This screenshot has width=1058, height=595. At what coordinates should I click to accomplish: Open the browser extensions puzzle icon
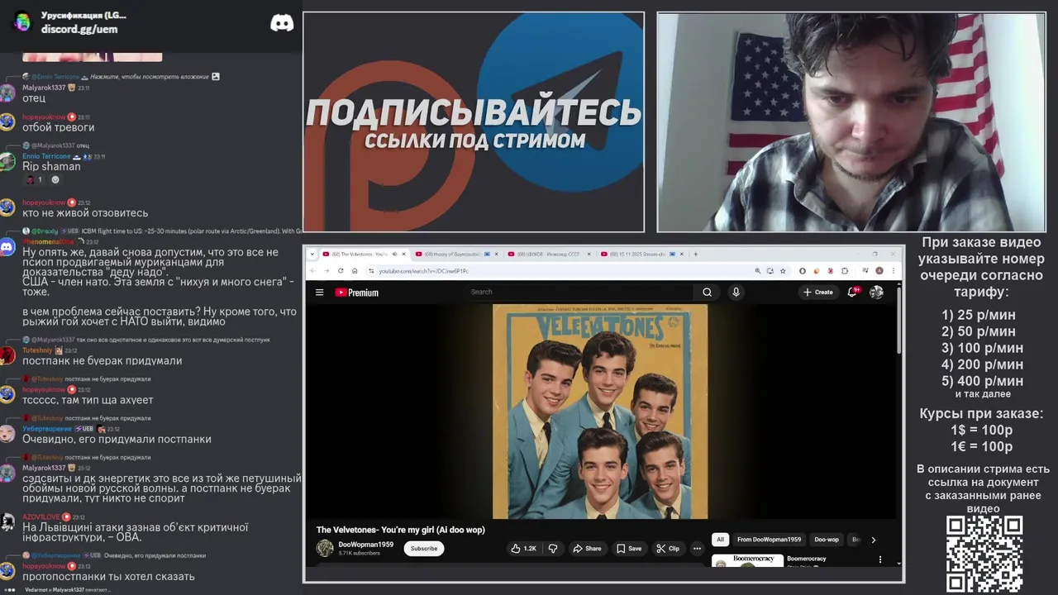pos(845,270)
